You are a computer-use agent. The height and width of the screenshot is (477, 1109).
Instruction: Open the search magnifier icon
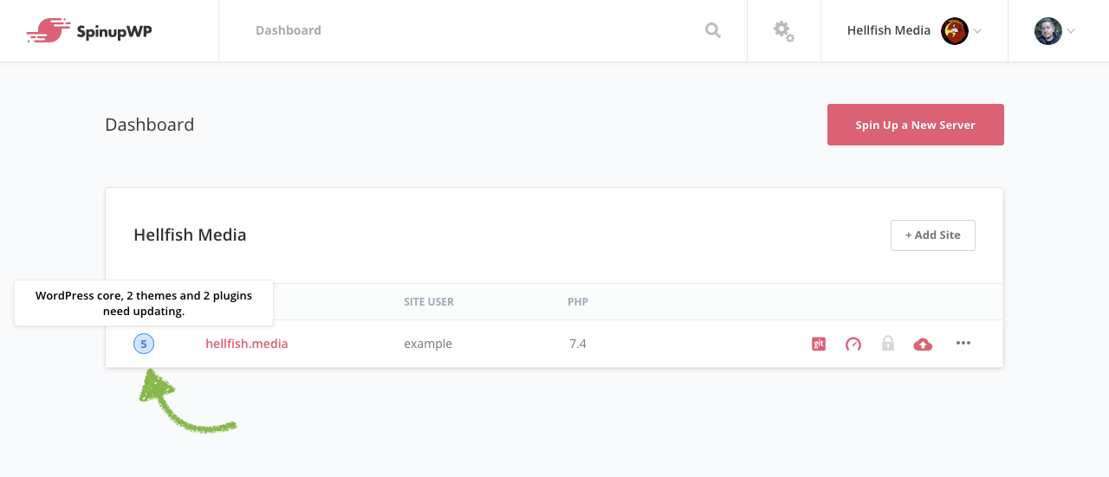point(713,30)
